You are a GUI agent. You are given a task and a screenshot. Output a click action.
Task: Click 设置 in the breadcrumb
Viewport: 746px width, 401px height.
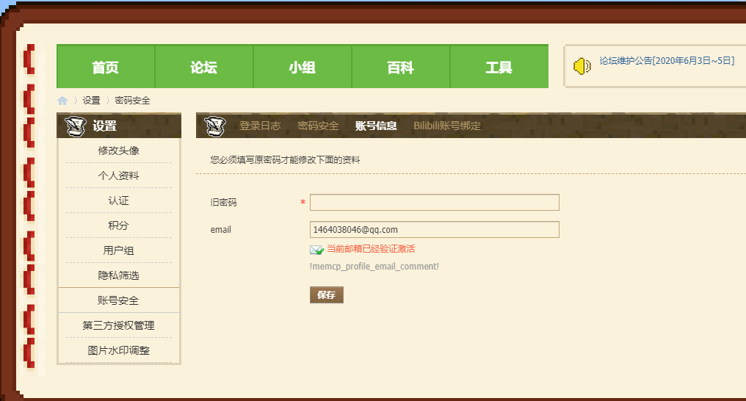point(91,101)
